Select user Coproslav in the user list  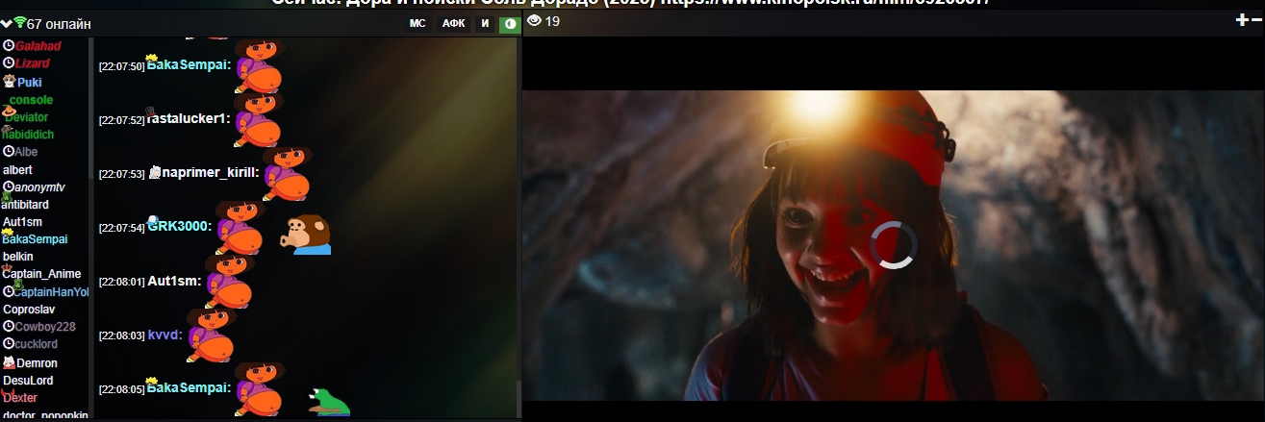pos(28,310)
